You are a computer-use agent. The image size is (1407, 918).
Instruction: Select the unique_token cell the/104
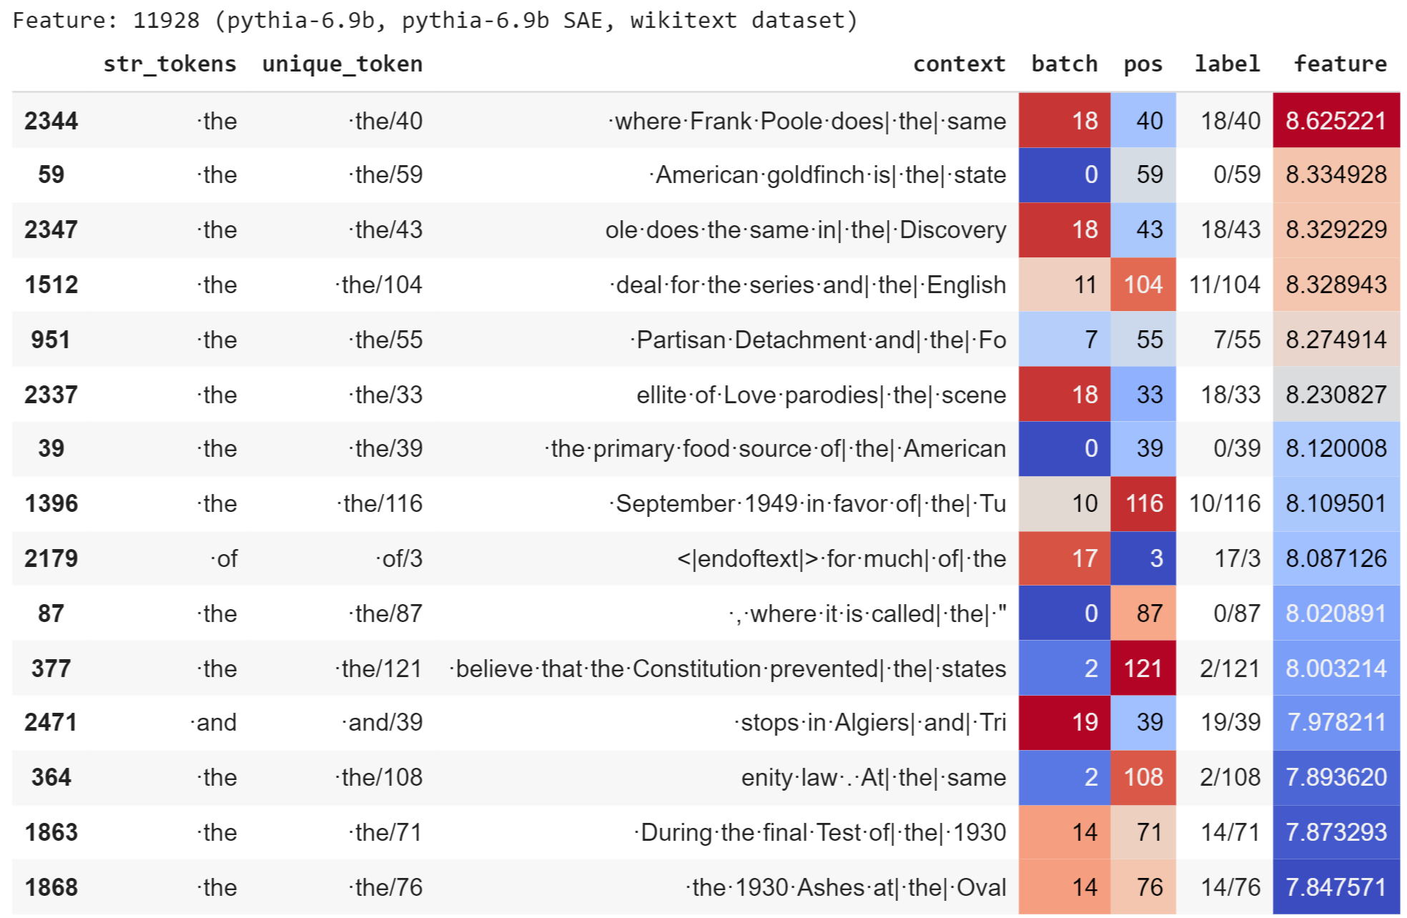click(x=378, y=285)
